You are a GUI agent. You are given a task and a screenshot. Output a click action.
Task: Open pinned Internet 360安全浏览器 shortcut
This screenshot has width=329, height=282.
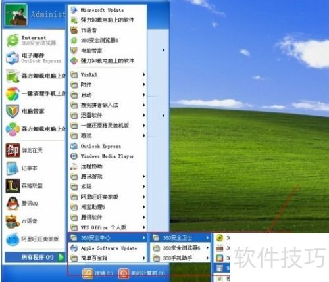[35, 40]
